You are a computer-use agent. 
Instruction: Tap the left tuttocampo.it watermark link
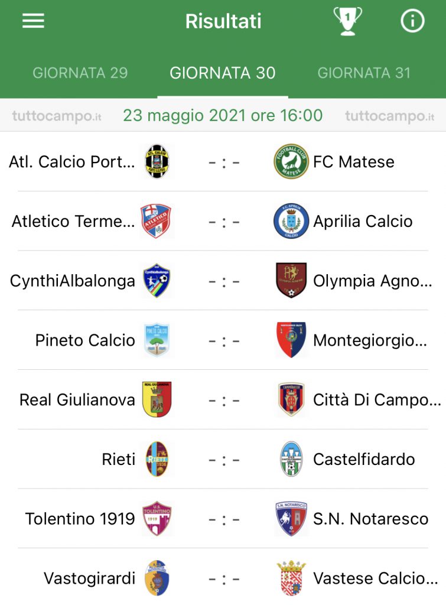click(57, 116)
